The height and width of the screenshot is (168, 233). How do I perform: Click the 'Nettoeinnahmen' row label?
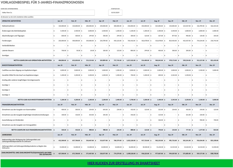pos(8,26)
